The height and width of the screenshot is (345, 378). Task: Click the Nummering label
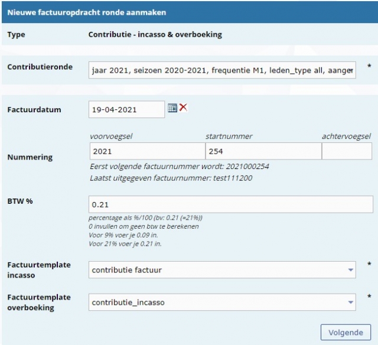30,158
